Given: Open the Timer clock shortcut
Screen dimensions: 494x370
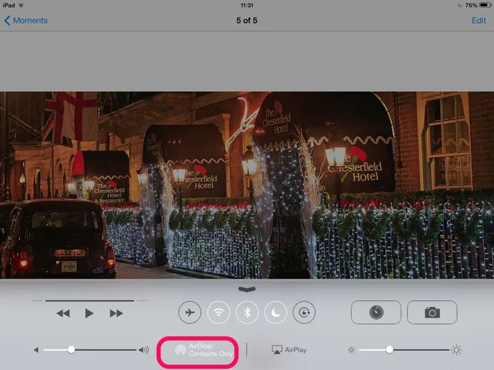Looking at the screenshot, I should pos(376,313).
